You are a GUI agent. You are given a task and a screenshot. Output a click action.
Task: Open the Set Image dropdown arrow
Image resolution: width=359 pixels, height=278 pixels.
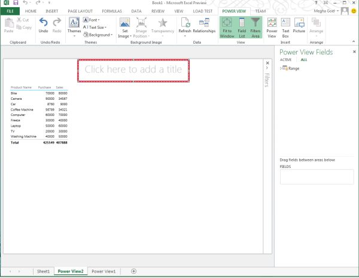[130, 36]
